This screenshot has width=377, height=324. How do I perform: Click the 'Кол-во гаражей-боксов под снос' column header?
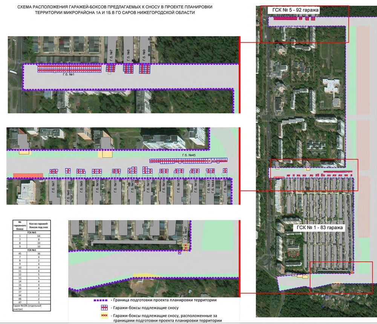tap(39, 225)
